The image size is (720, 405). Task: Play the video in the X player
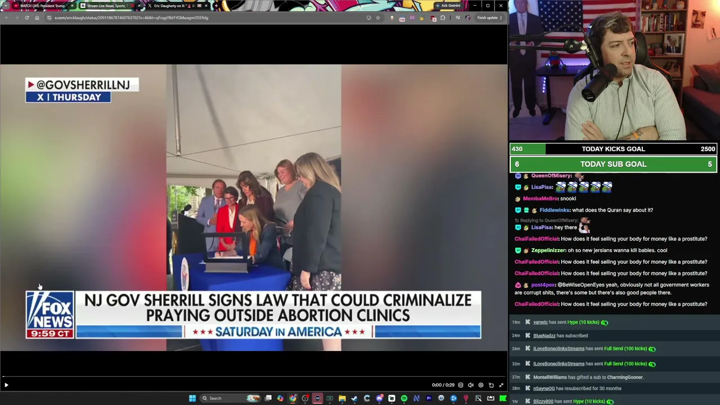(6, 385)
